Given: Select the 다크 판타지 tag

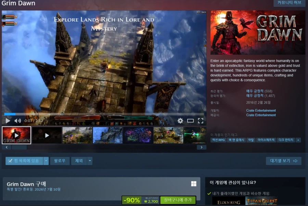Looking at the screenshot, I should coord(286,140).
